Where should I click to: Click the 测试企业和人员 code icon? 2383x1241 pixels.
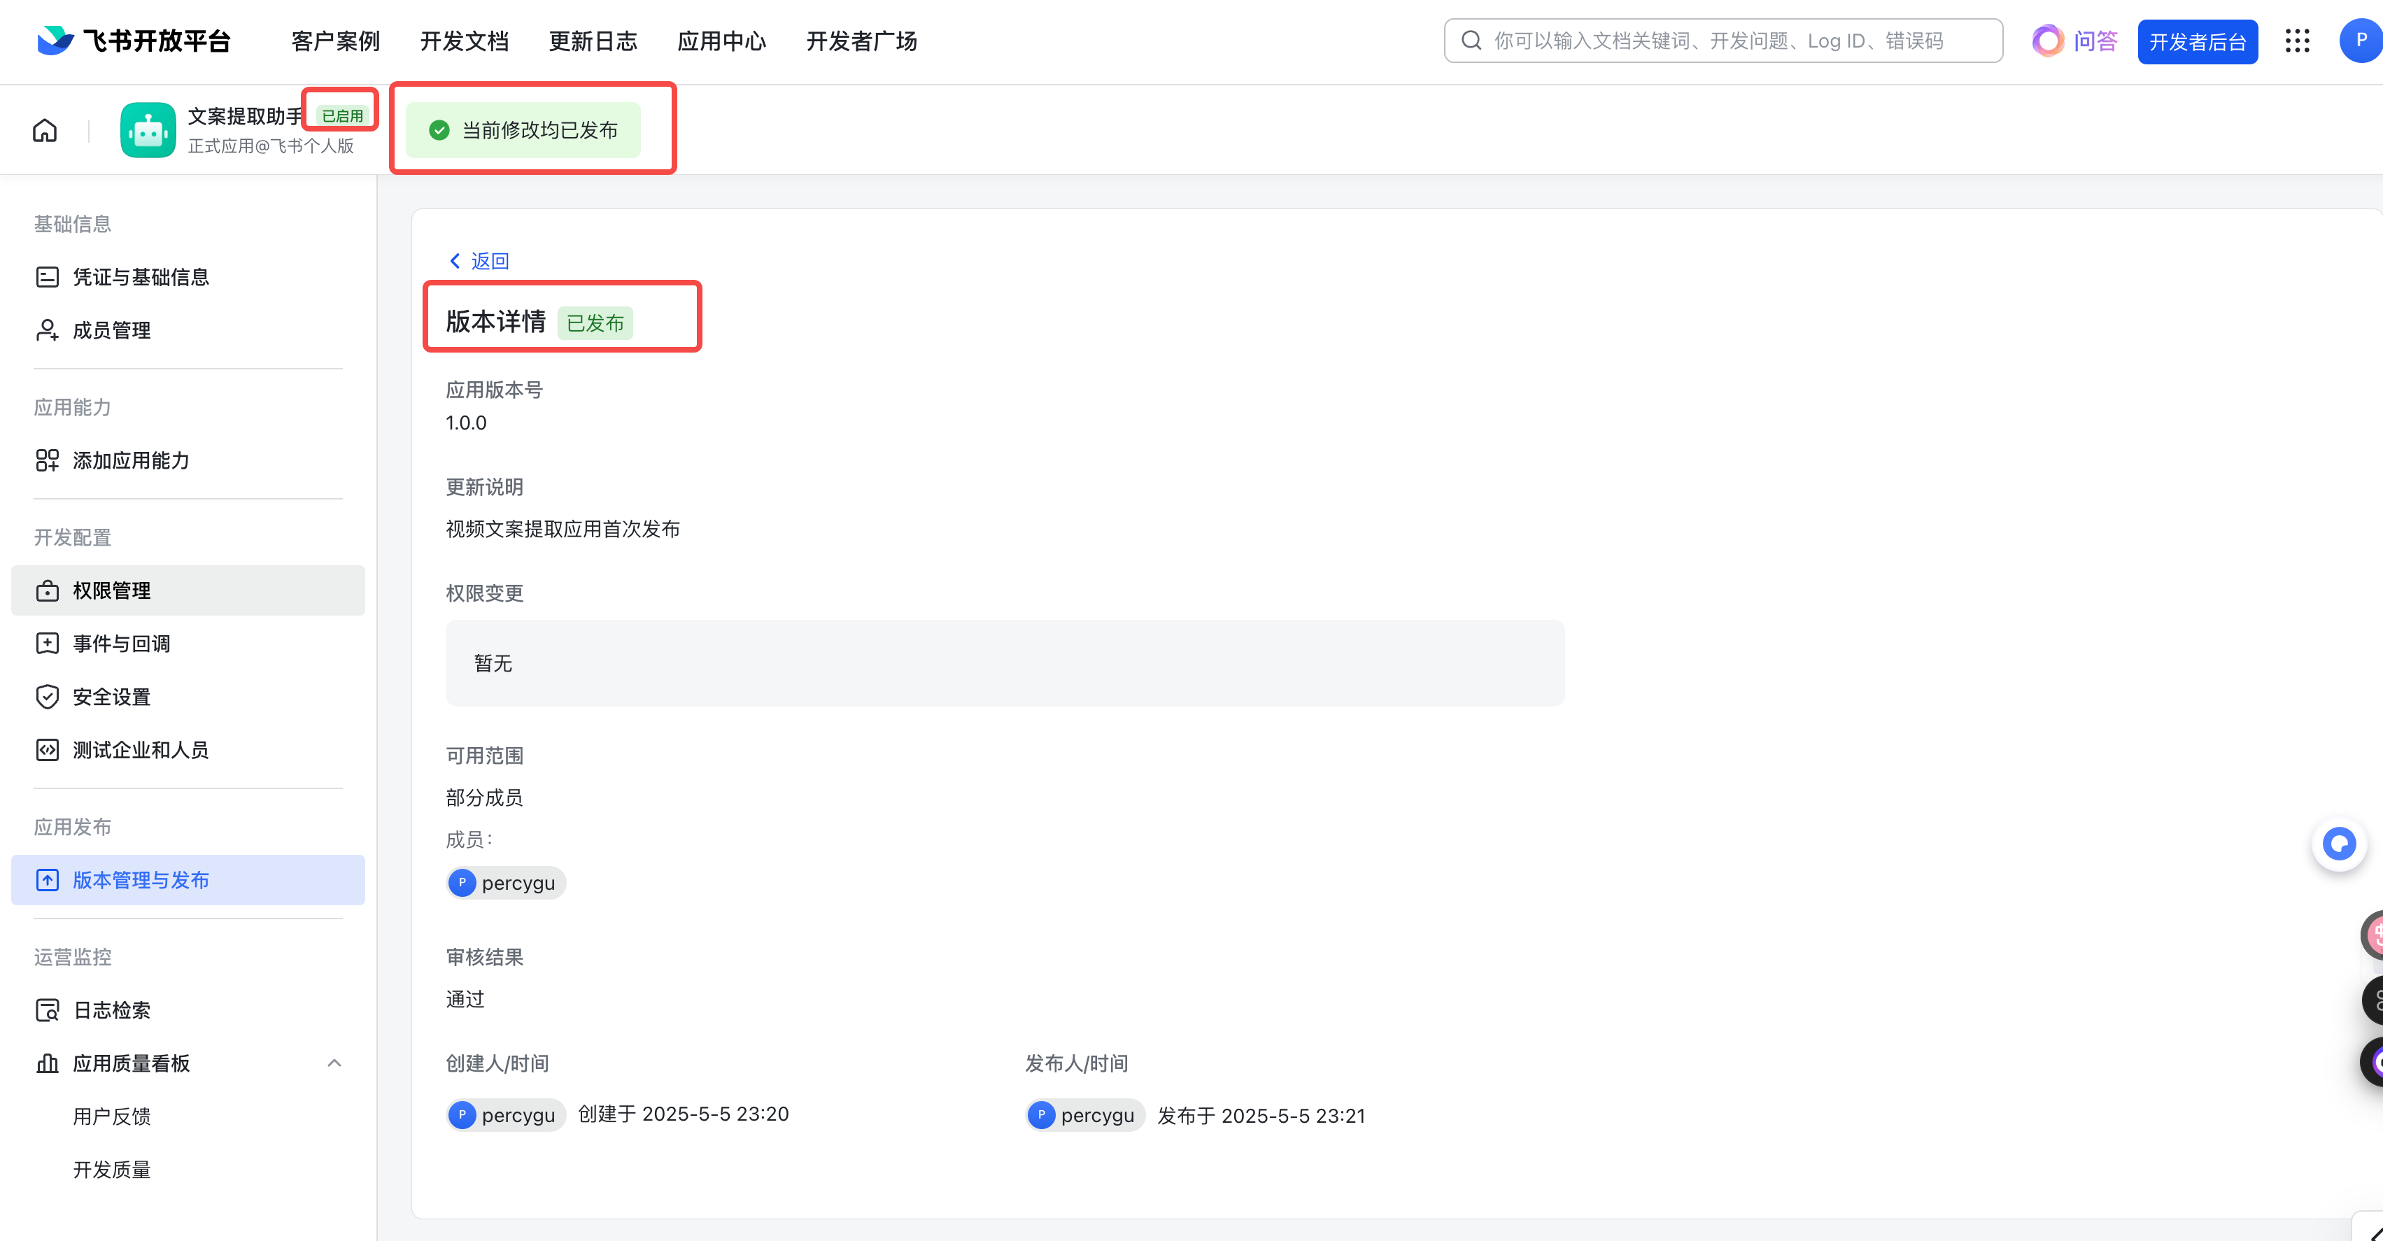(47, 749)
